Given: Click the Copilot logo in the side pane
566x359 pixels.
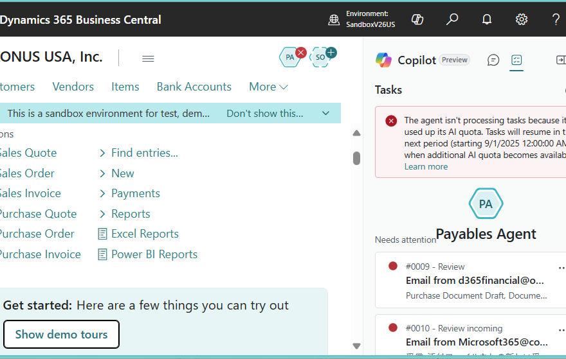Looking at the screenshot, I should (383, 60).
